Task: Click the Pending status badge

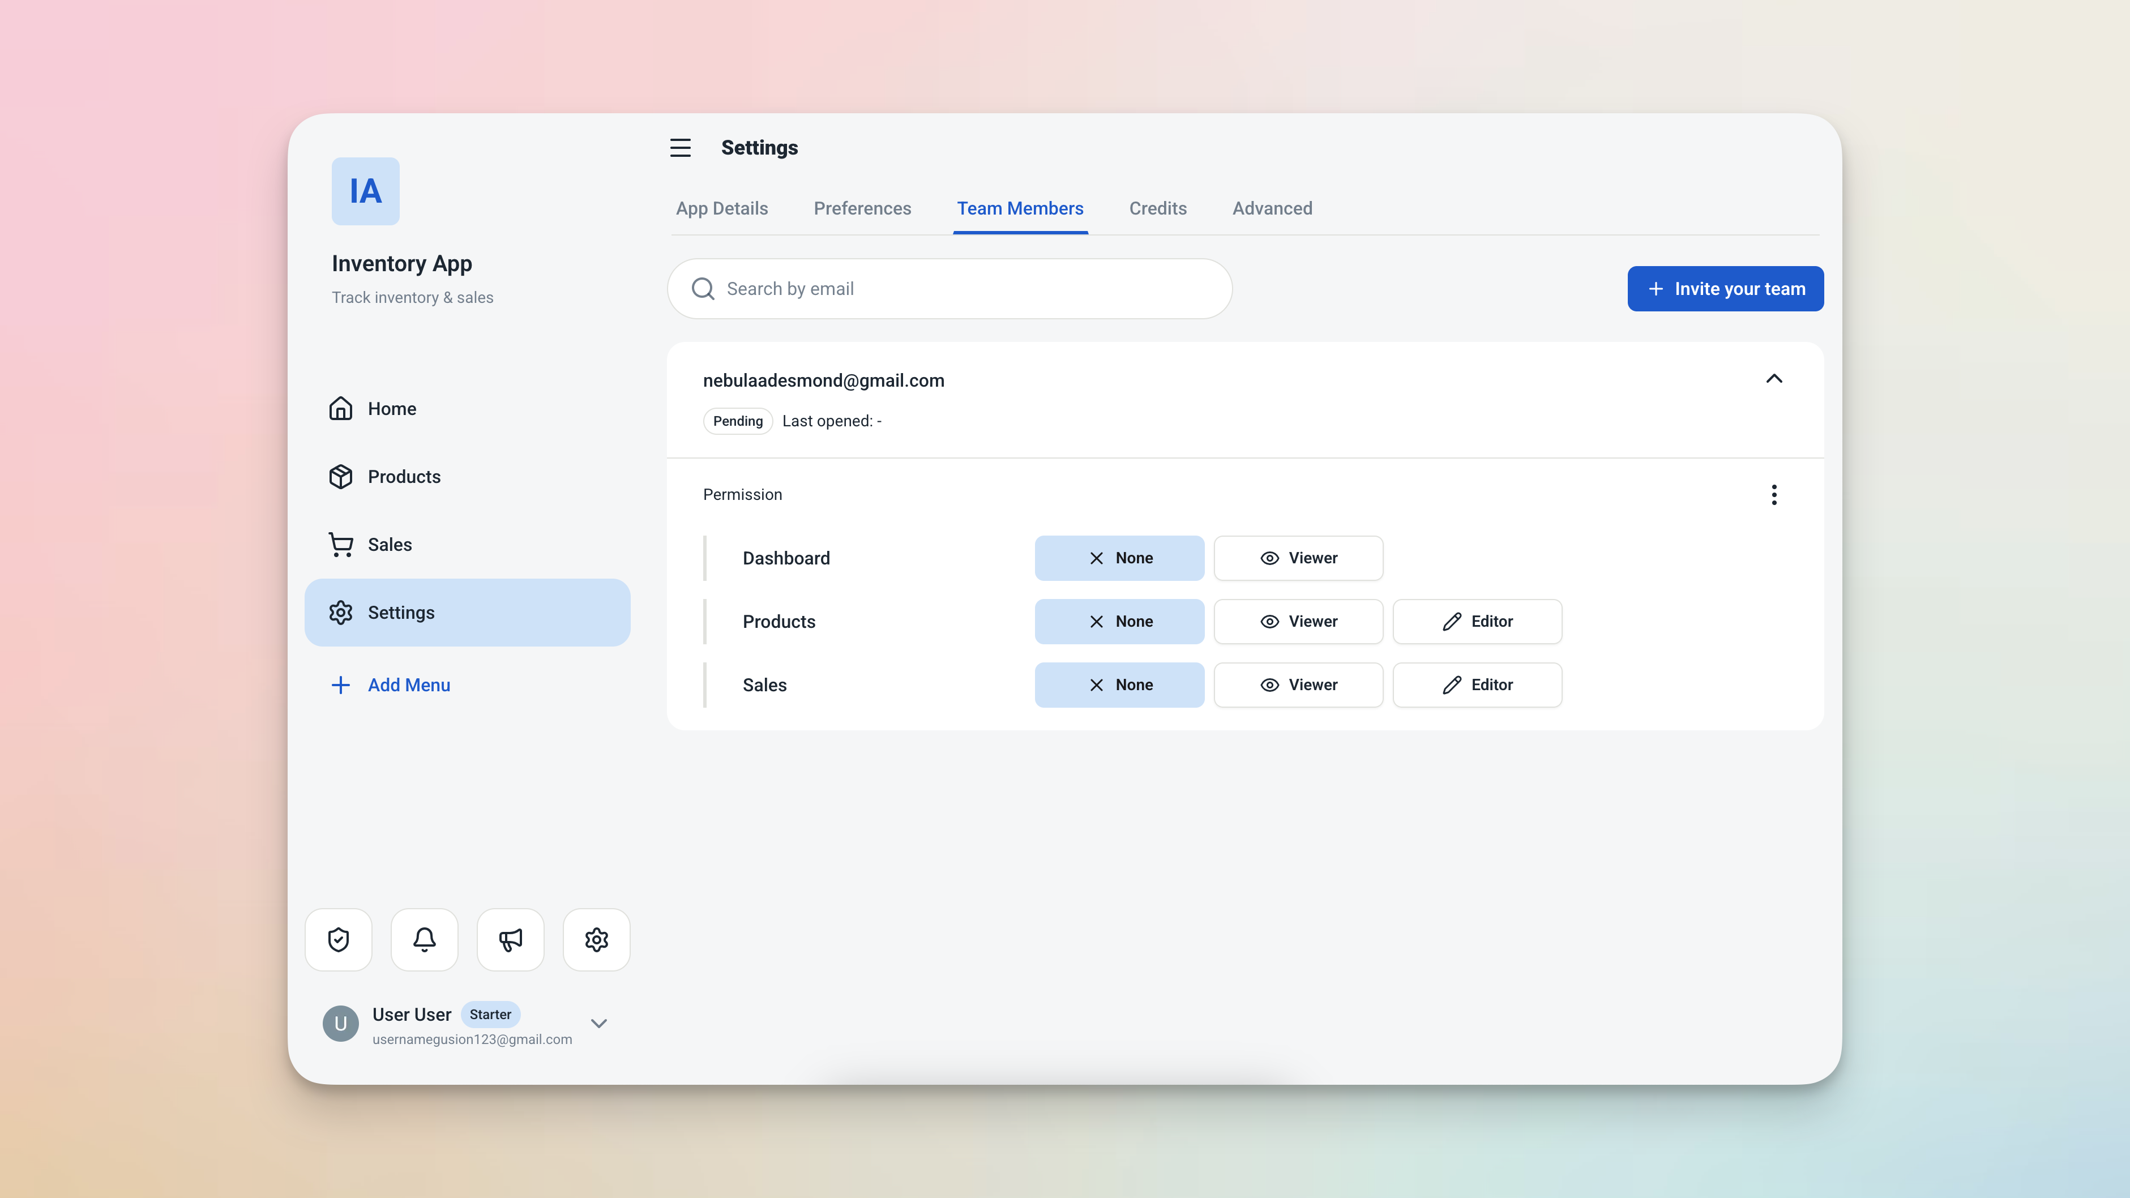Action: click(738, 421)
